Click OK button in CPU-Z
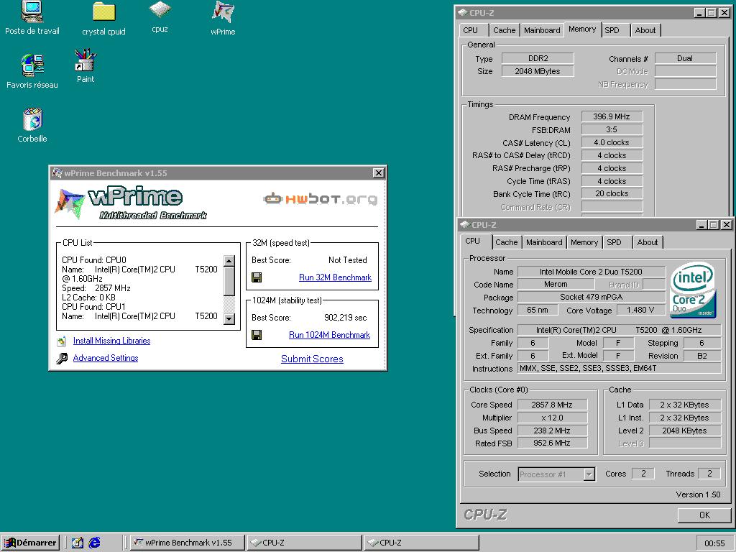This screenshot has width=736, height=552. point(704,515)
